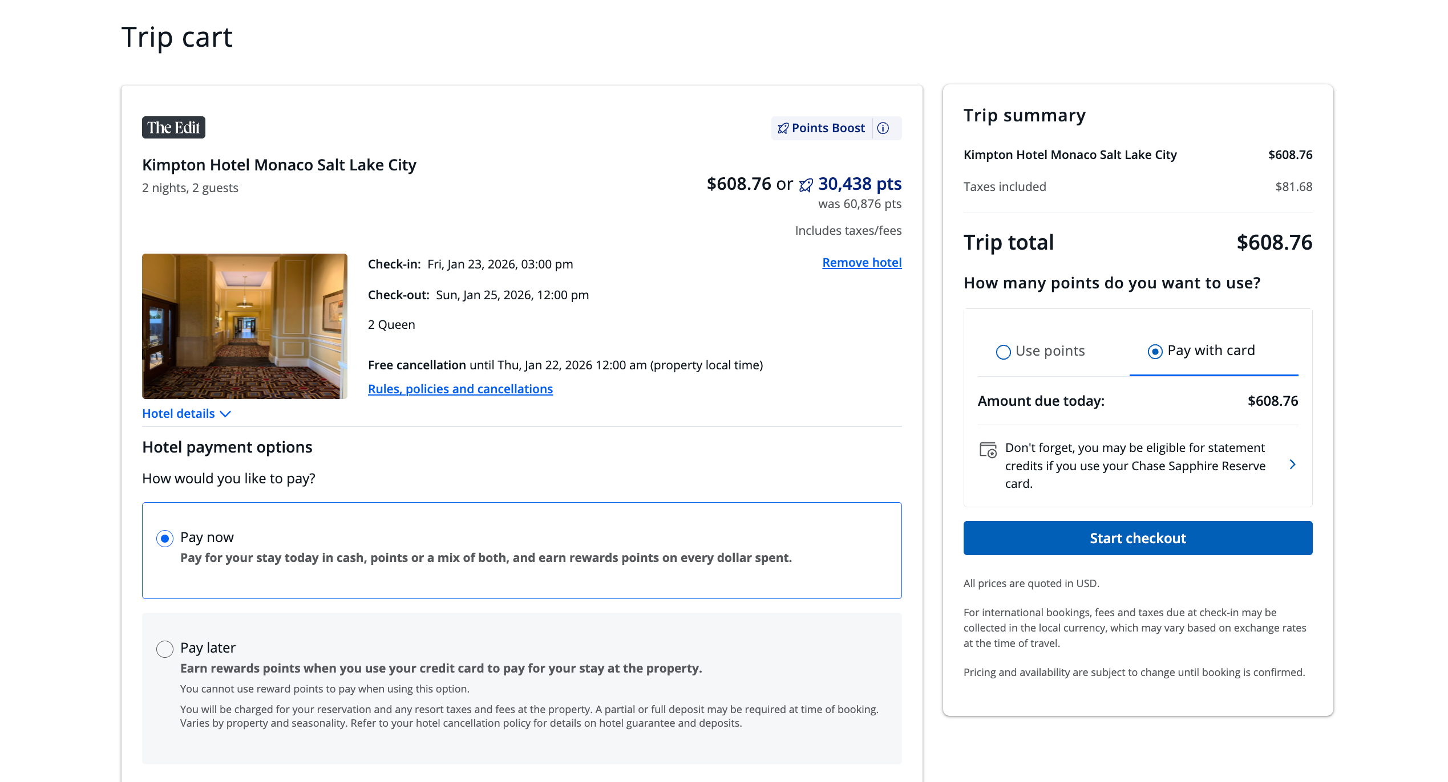1448x782 pixels.
Task: Click the rocket icon beside 30,438 pts
Action: 806,185
